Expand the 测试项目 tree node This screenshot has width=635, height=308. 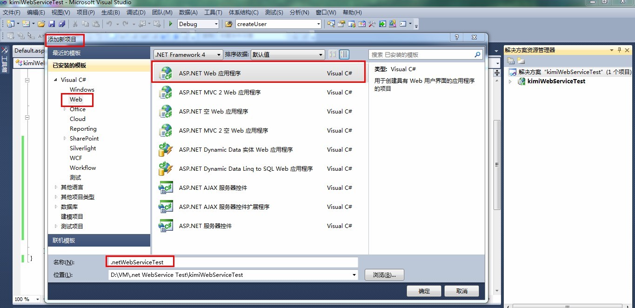(x=56, y=226)
